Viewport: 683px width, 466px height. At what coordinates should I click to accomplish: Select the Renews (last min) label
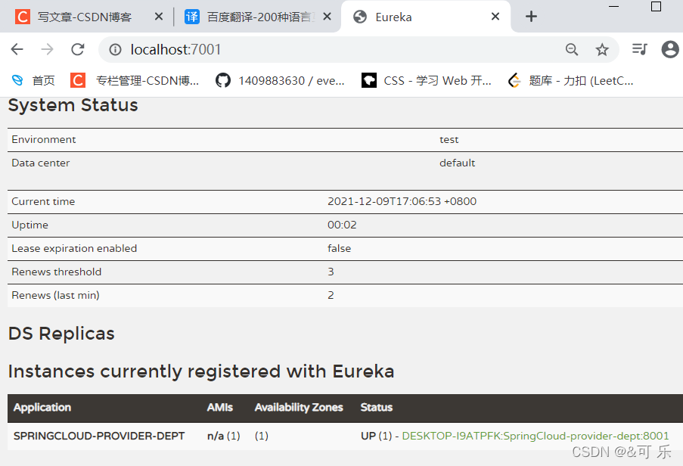click(55, 295)
